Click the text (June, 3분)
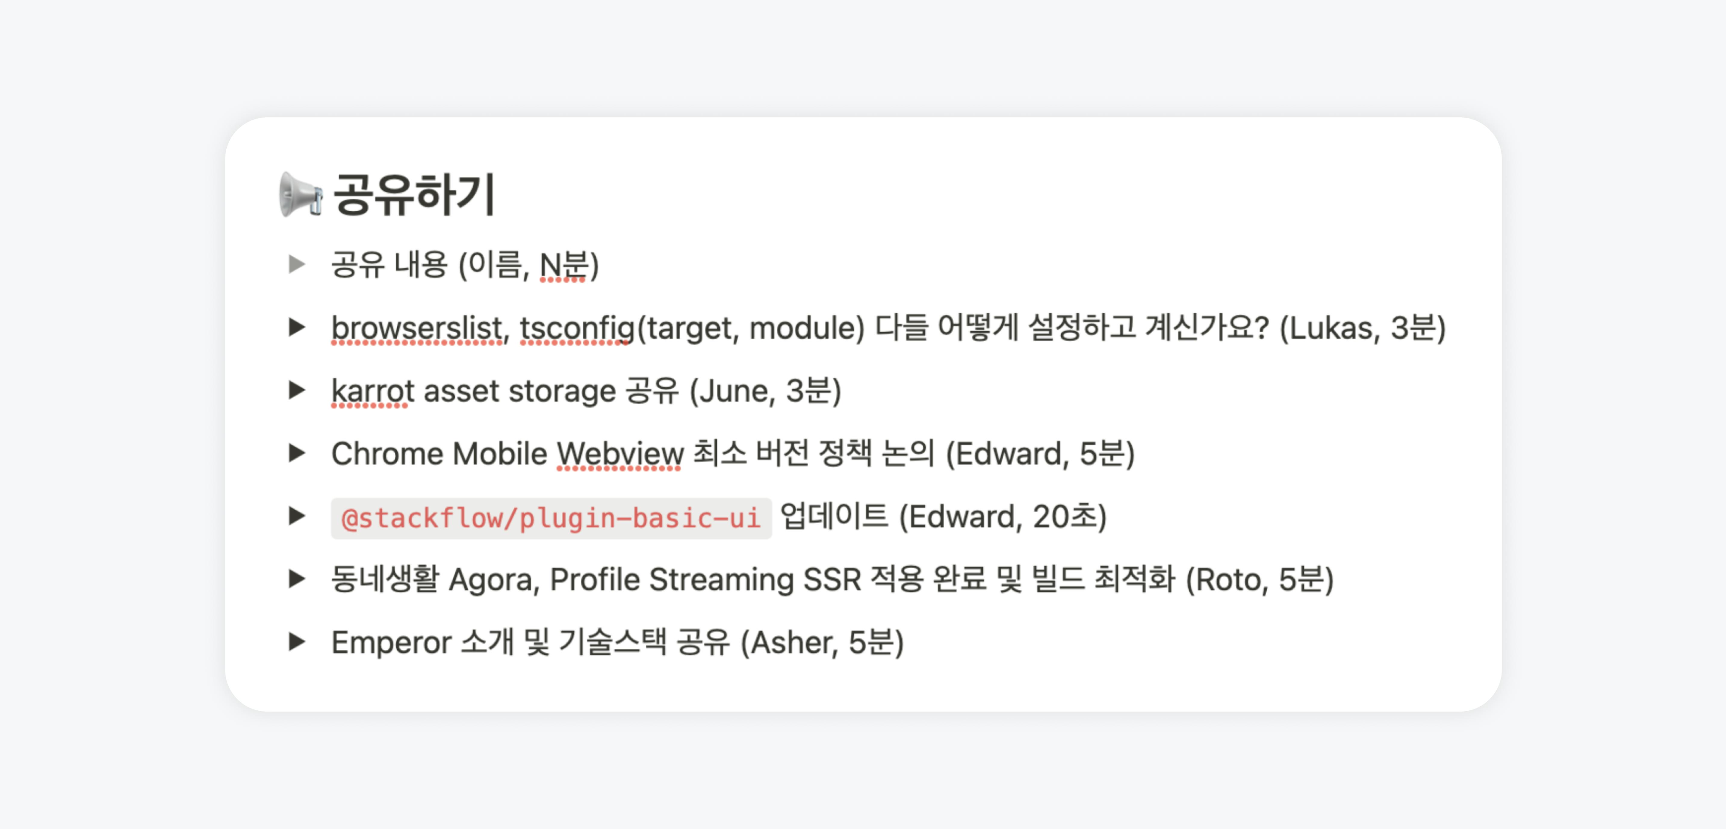The image size is (1726, 829). (x=765, y=391)
